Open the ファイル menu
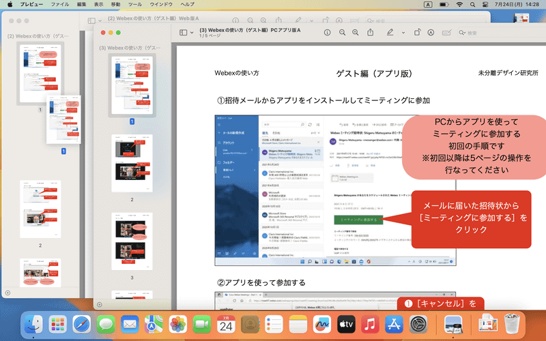The width and height of the screenshot is (546, 341). 60,4
